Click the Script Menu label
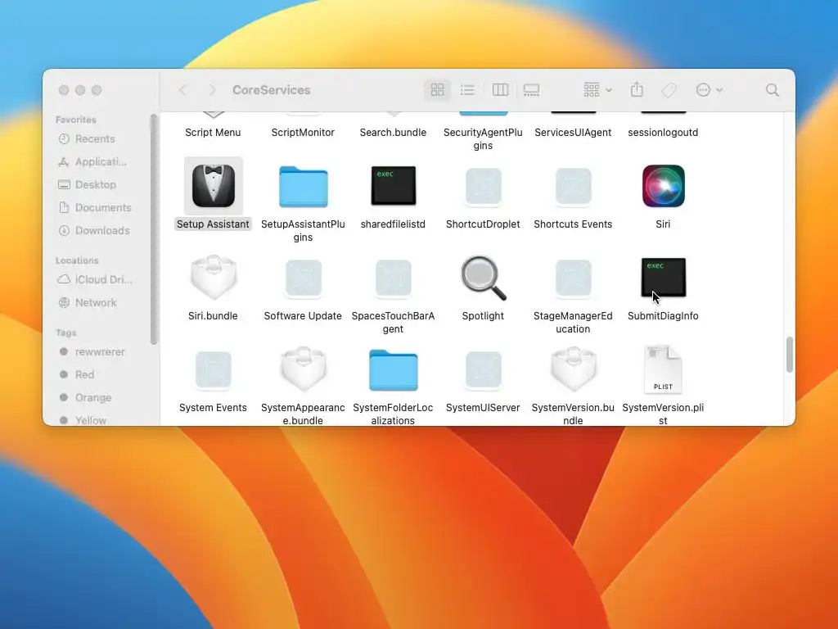This screenshot has height=629, width=838. tap(214, 133)
